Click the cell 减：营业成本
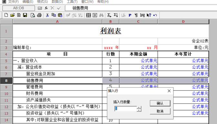217x124 pixels. point(57,67)
